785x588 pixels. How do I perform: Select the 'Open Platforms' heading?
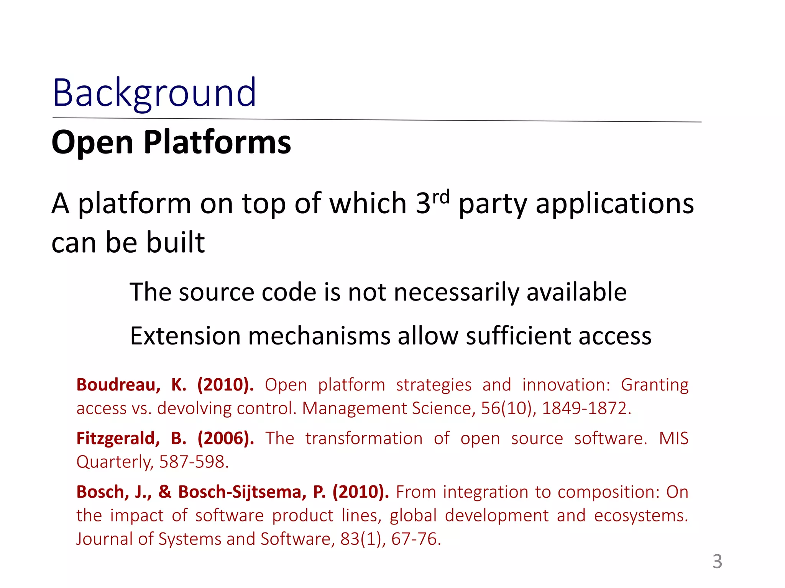[x=171, y=142]
